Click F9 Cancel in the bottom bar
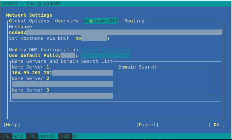This screenshot has width=232, height=140. [41, 136]
